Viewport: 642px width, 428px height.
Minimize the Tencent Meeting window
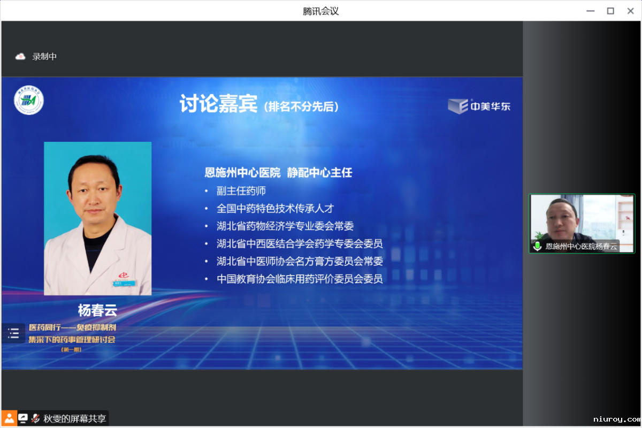[590, 11]
